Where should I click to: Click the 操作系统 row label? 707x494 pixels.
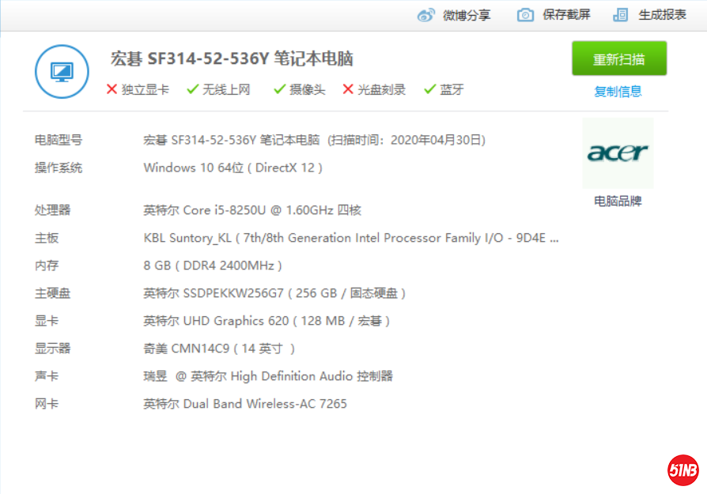pos(59,168)
